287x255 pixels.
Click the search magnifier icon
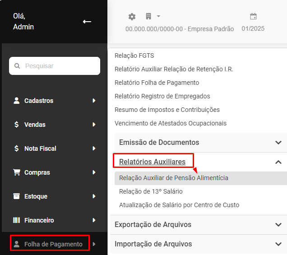17,66
